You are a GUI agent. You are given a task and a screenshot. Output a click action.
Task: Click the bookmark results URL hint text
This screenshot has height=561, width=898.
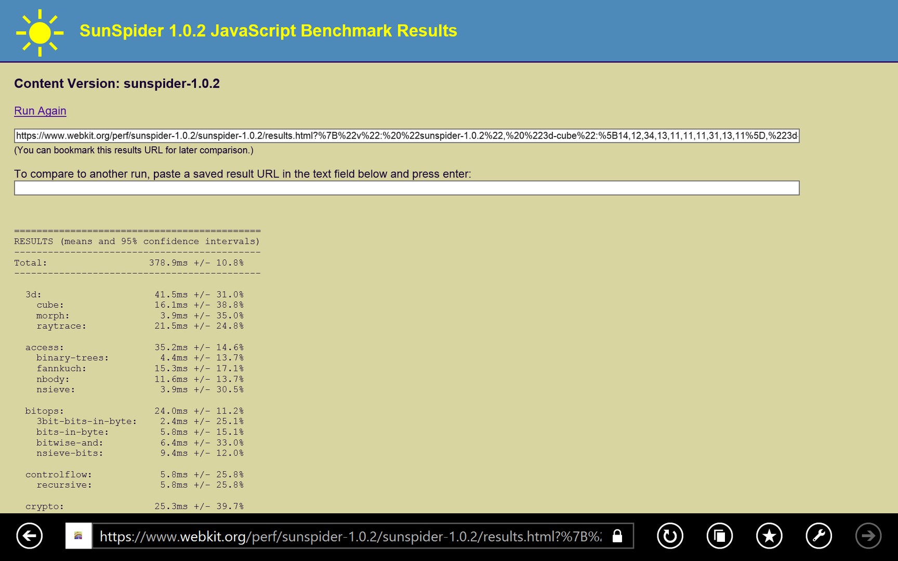click(134, 150)
